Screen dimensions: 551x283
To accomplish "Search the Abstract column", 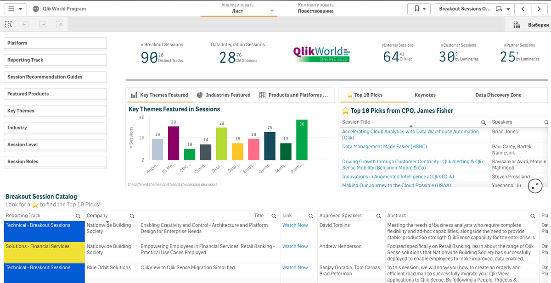I will tap(533, 215).
